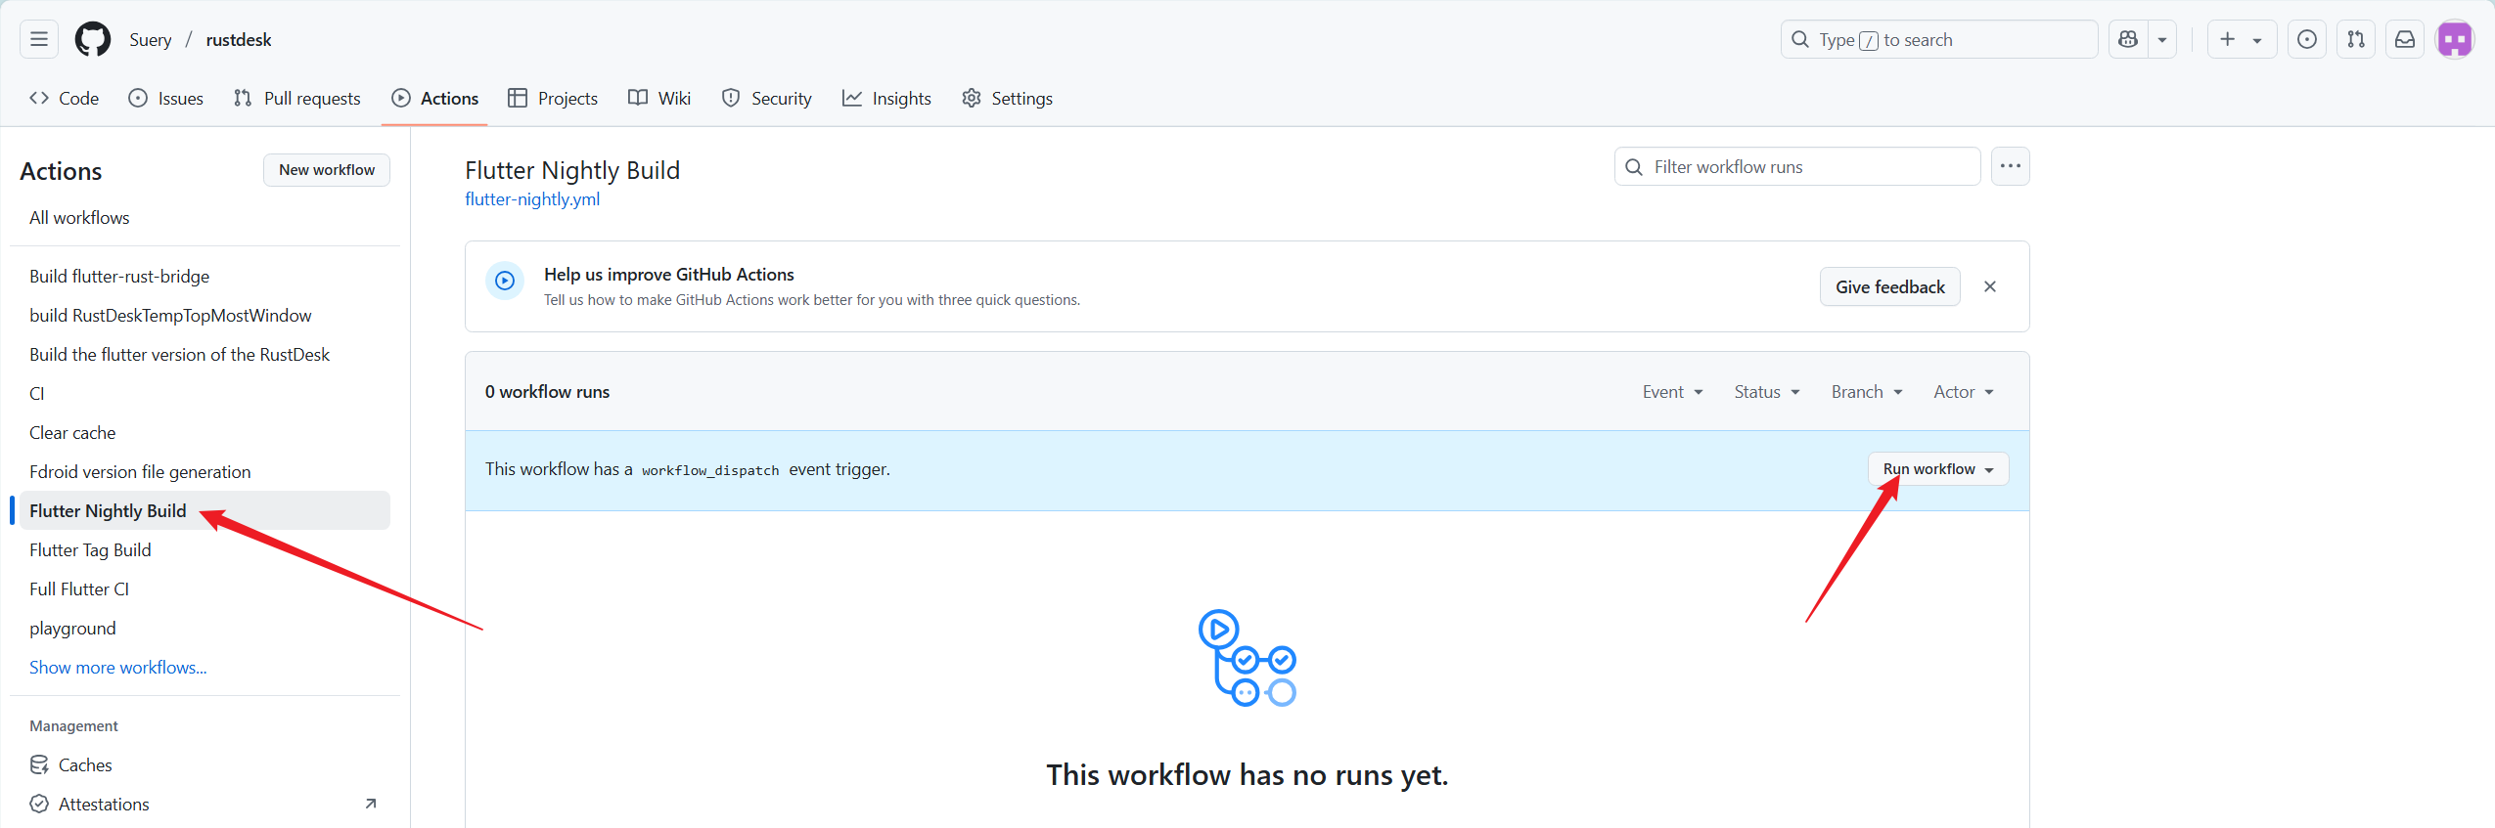Select Flutter Nightly Build workflow

click(204, 510)
